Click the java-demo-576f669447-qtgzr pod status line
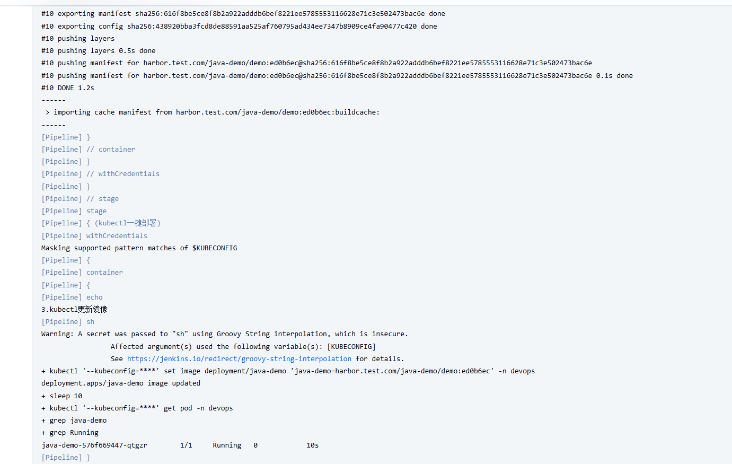Image resolution: width=732 pixels, height=464 pixels. (180, 445)
